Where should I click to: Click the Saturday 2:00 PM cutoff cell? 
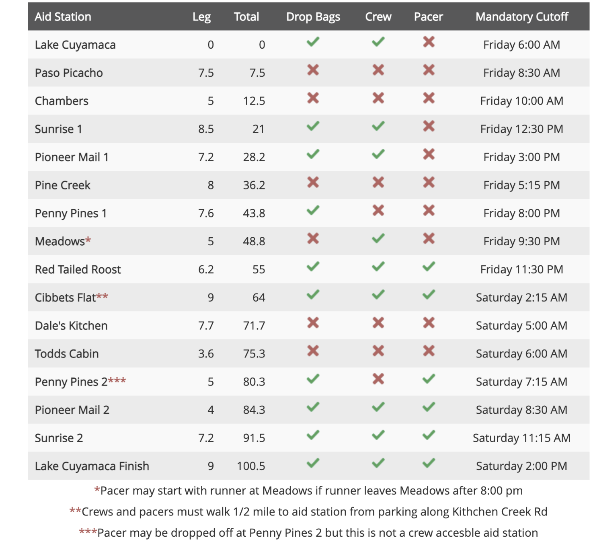[x=521, y=466]
